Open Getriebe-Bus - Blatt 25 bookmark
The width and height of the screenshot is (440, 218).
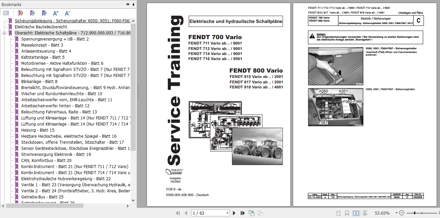pos(42,197)
